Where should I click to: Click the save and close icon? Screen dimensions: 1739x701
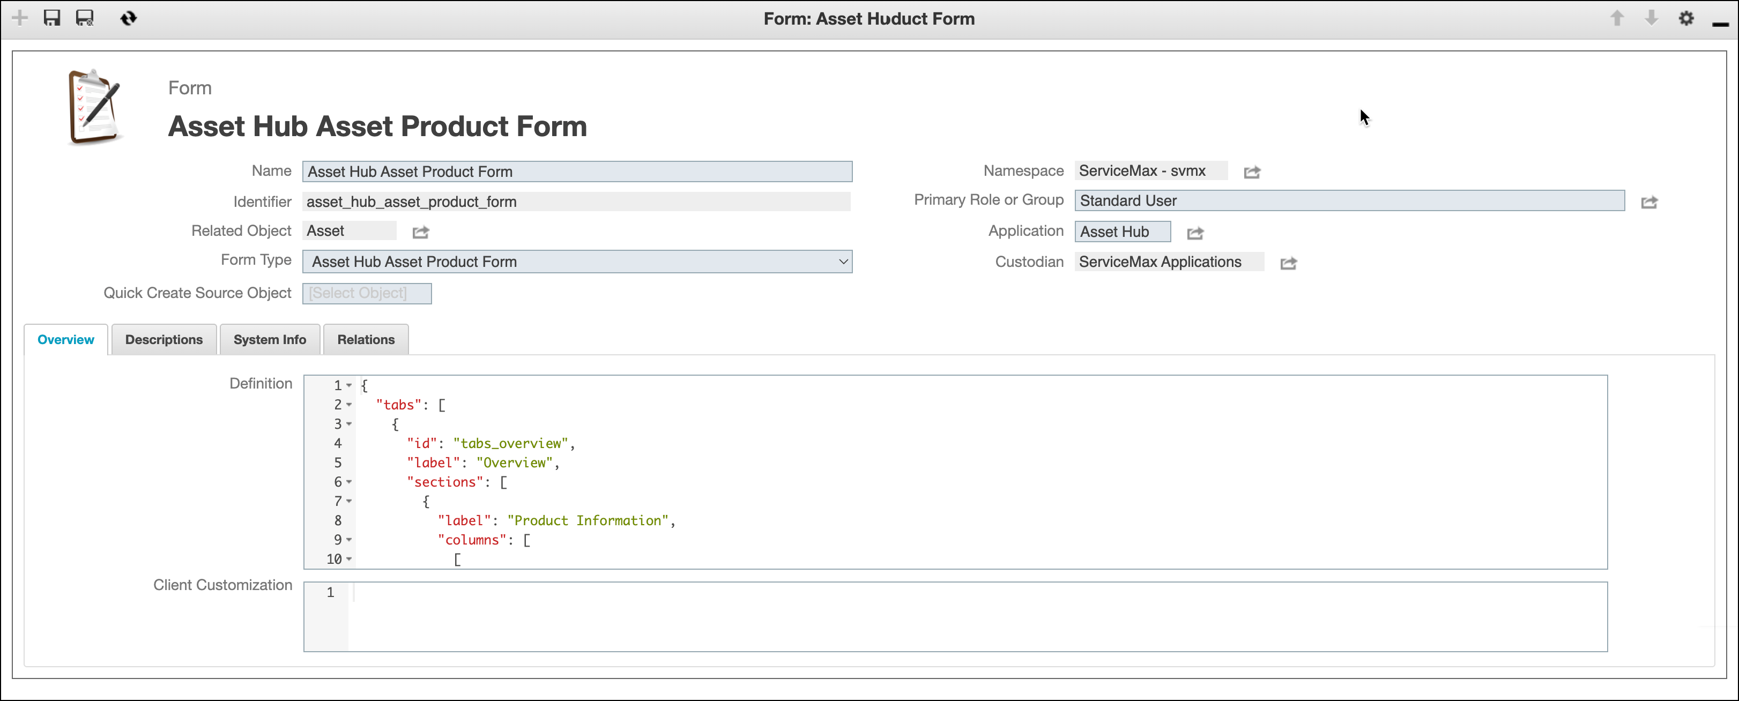tap(84, 18)
